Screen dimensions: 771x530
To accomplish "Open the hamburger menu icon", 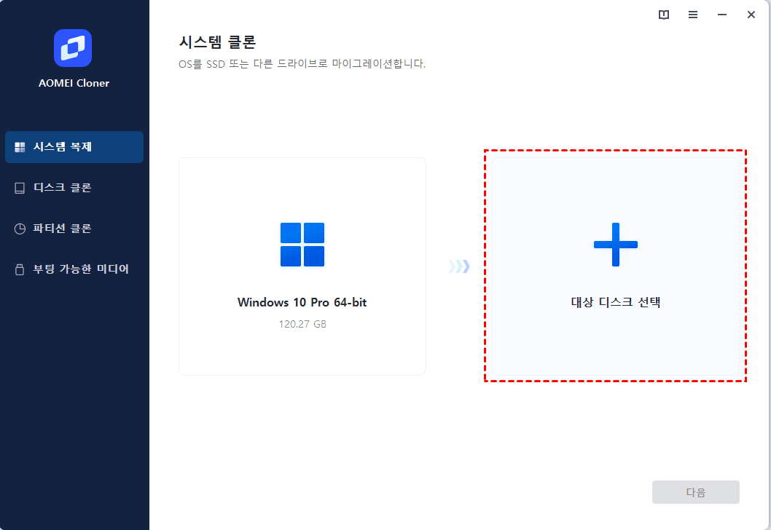I will click(x=693, y=15).
